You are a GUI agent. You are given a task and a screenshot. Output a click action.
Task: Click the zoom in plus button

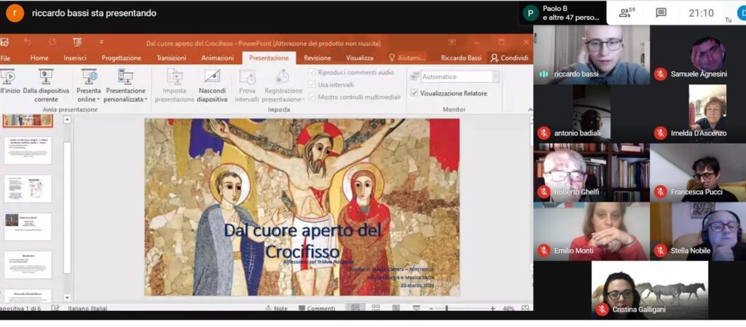[x=493, y=309]
